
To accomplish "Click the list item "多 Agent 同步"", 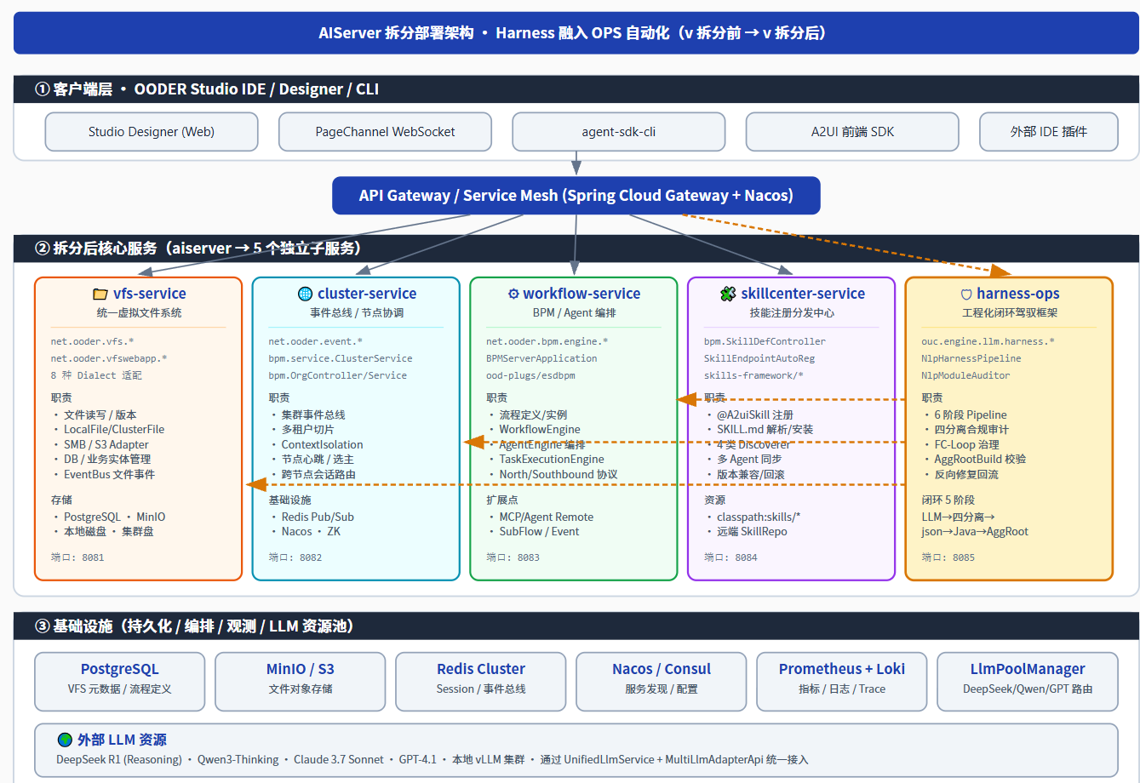I will click(749, 460).
